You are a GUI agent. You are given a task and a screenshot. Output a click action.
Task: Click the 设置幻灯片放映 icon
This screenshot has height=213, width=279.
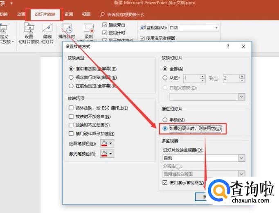tap(29, 28)
